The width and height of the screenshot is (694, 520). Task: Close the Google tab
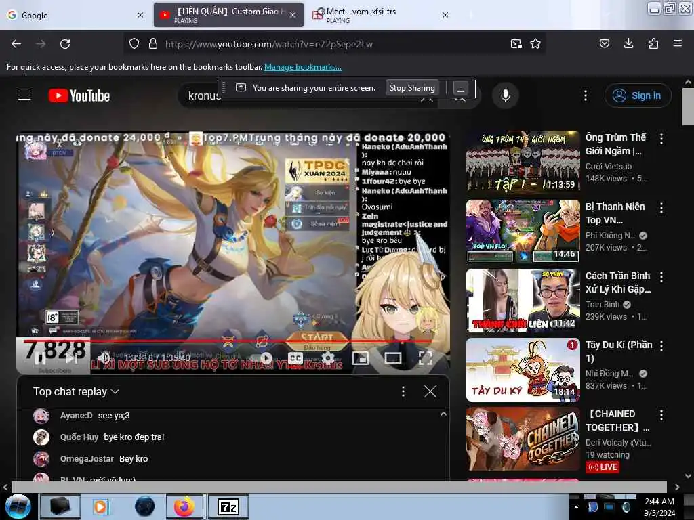click(x=140, y=15)
